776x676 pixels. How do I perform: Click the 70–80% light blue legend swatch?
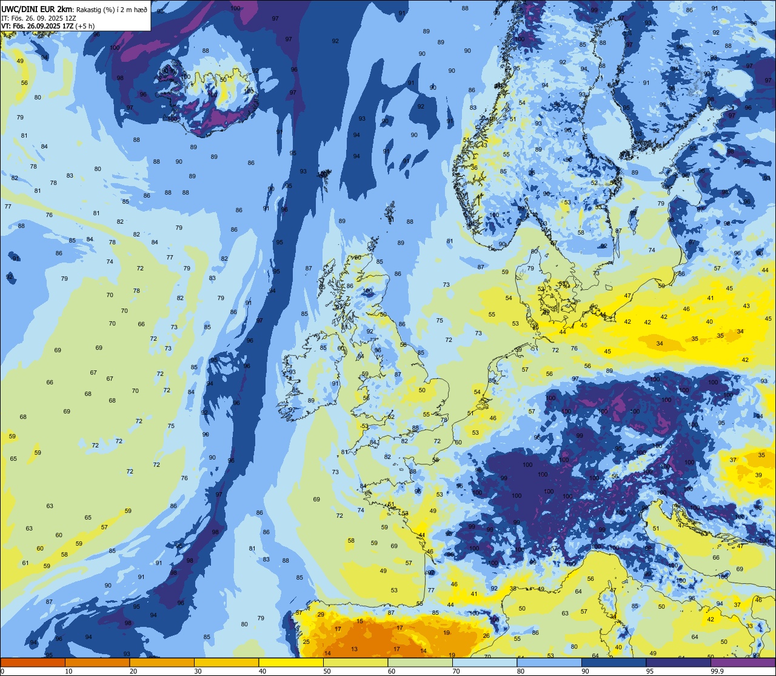click(484, 662)
